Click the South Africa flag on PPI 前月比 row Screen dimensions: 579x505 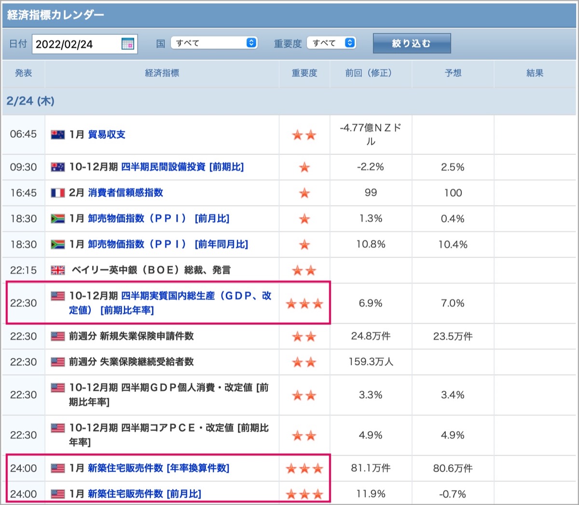(x=58, y=218)
